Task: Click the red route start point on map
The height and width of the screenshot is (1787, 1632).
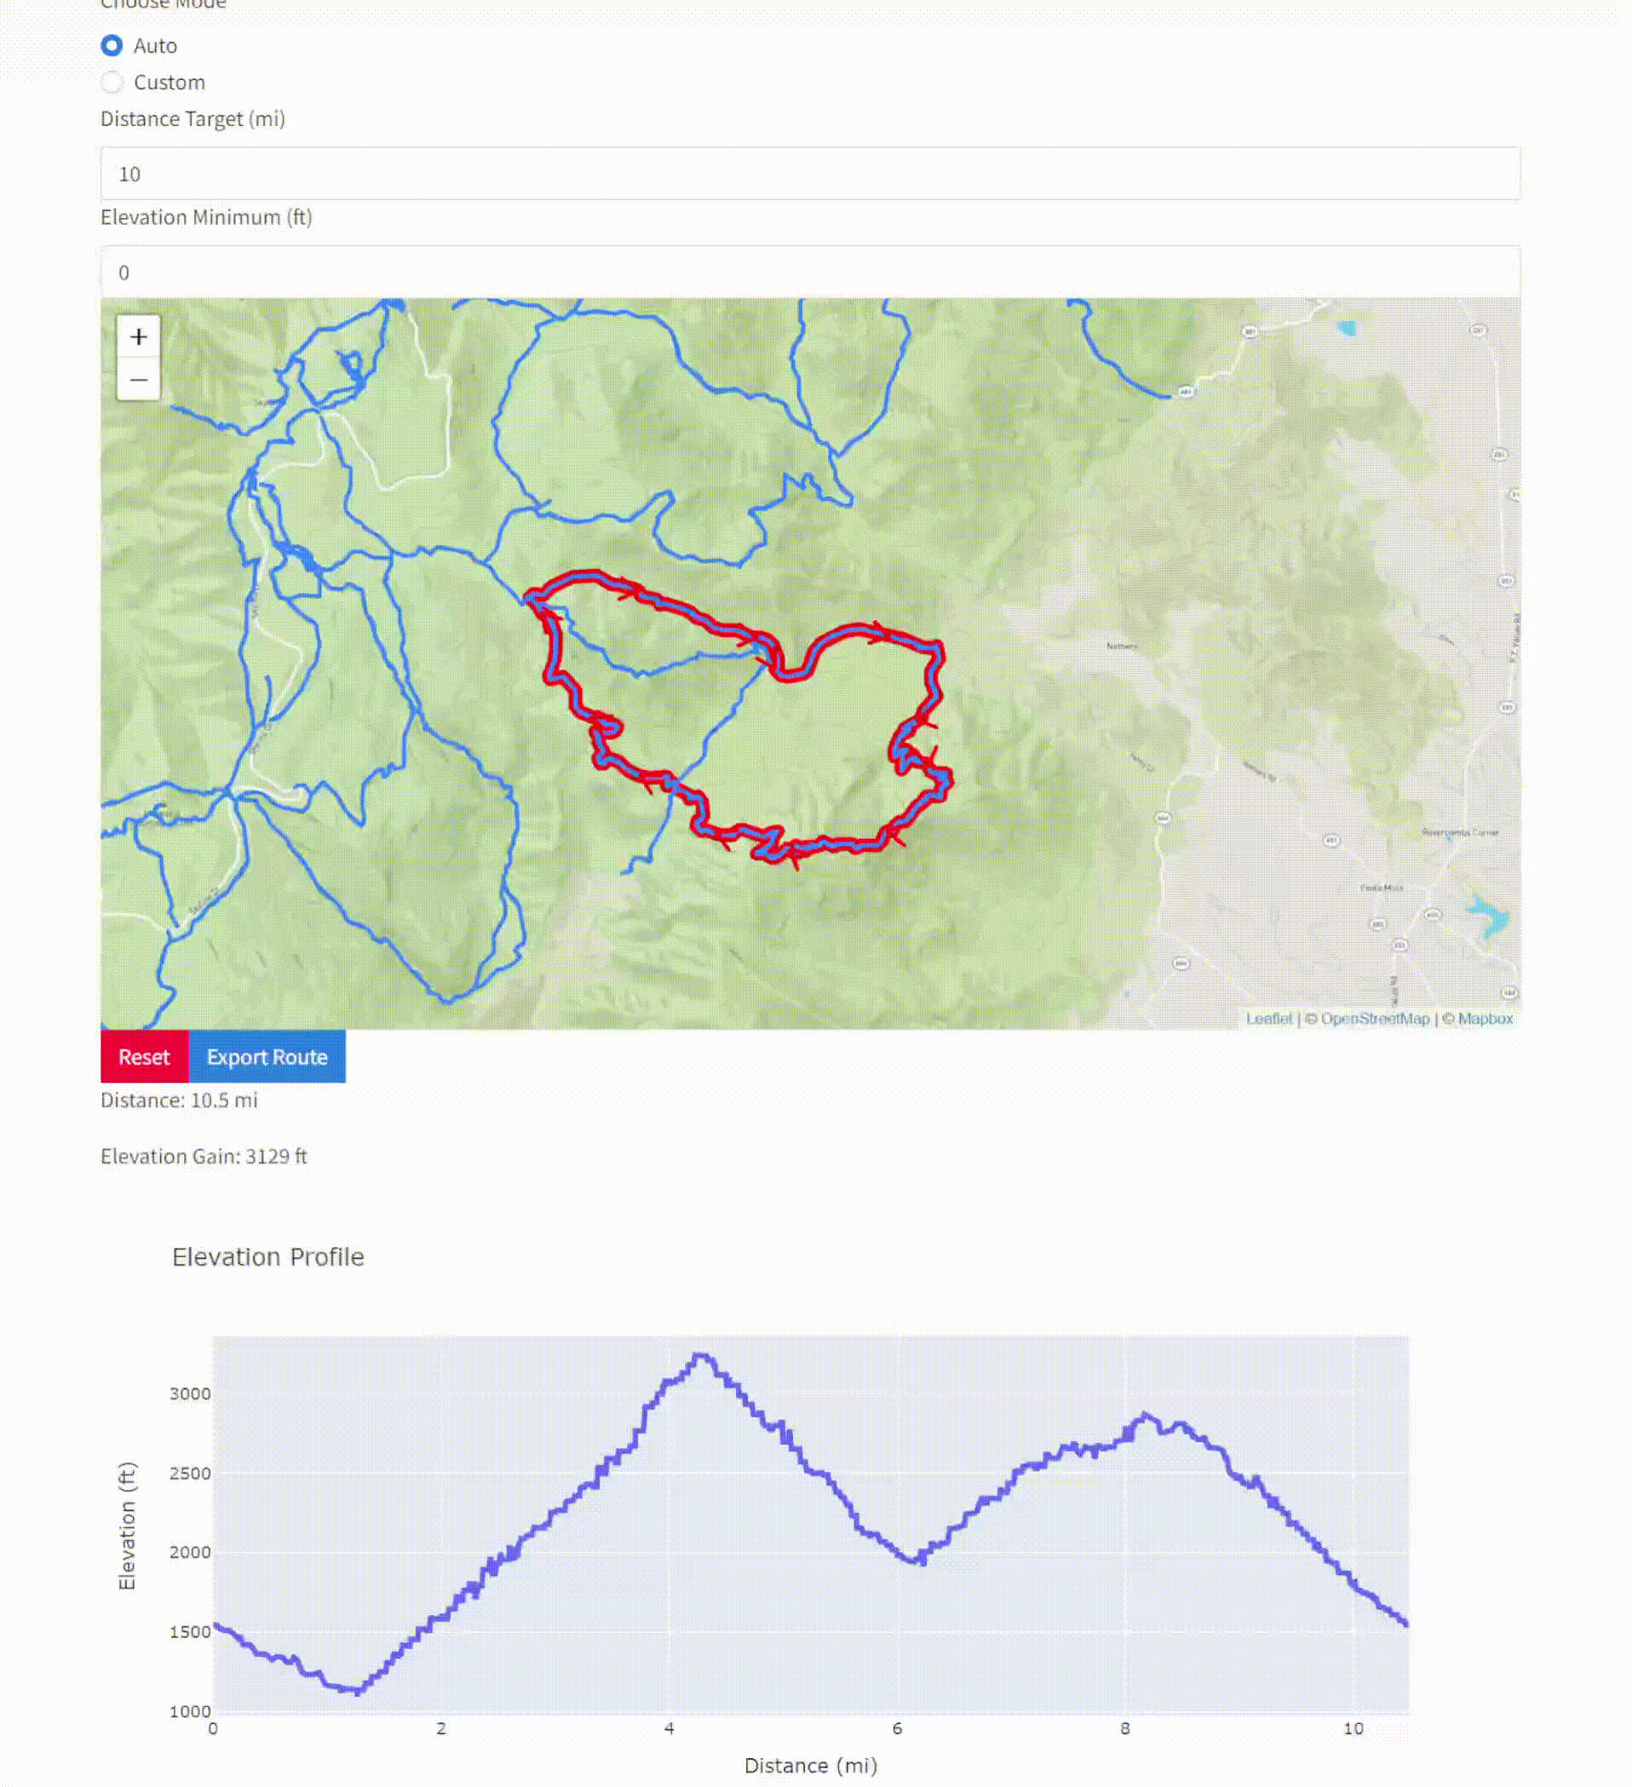Action: point(530,599)
